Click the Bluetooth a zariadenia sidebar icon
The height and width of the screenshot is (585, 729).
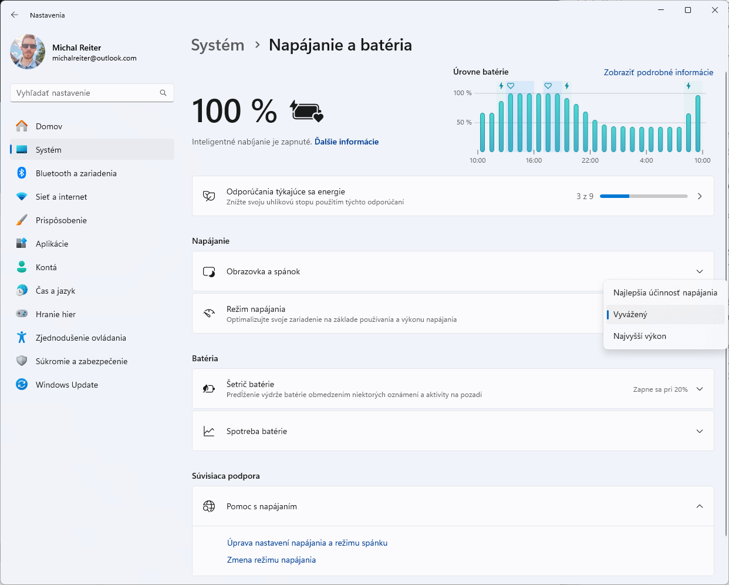[22, 173]
